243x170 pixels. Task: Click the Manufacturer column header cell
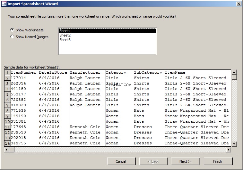pyautogui.click(x=88, y=72)
